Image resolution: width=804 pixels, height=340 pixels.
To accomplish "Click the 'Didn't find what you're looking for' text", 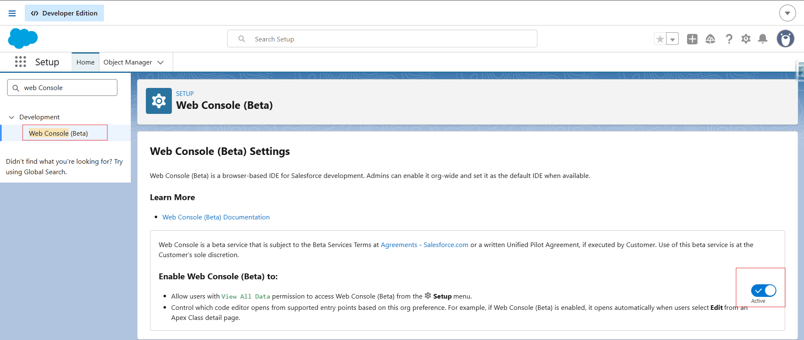I will 64,167.
